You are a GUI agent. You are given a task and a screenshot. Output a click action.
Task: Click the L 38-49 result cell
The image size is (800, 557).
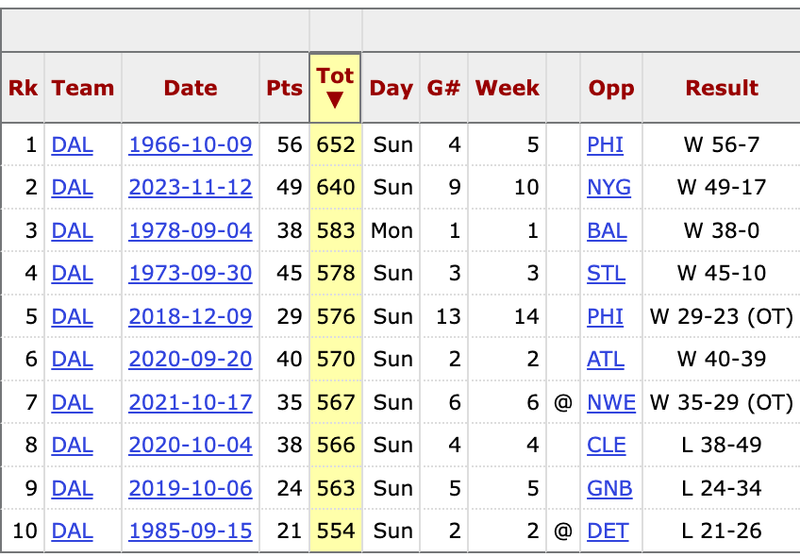point(722,445)
